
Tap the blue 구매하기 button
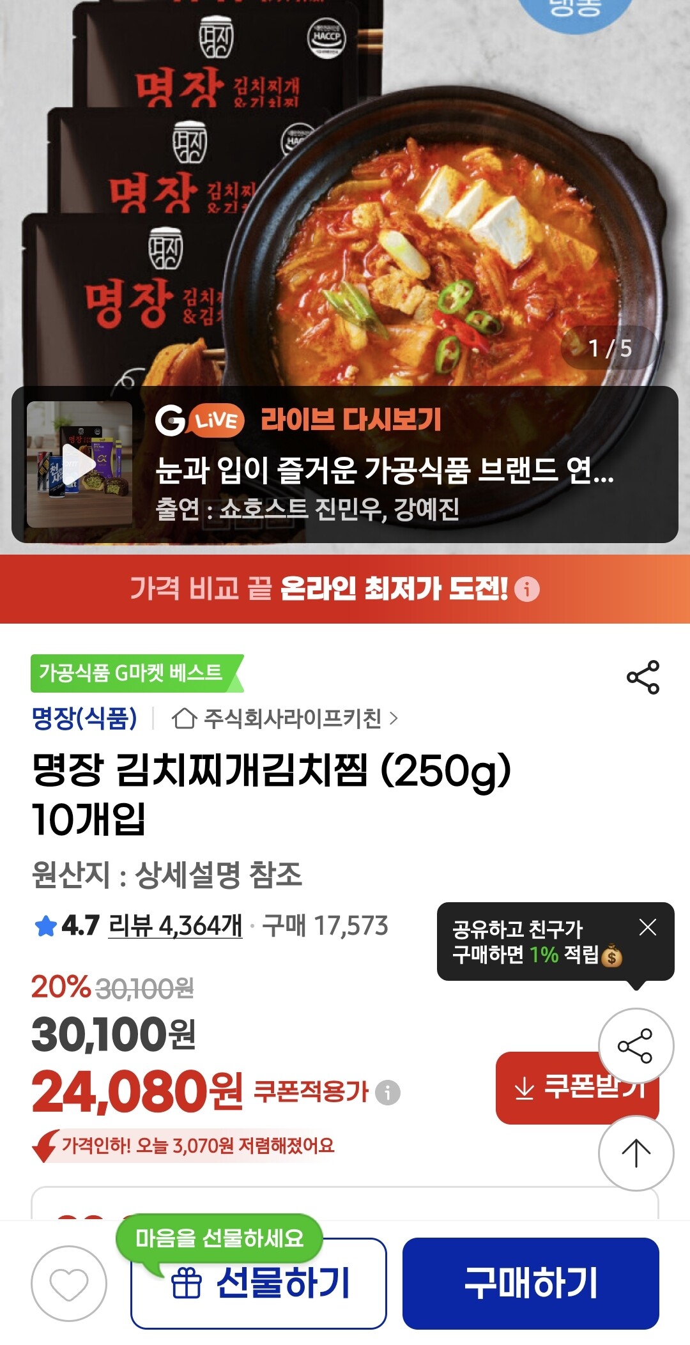[x=531, y=1283]
